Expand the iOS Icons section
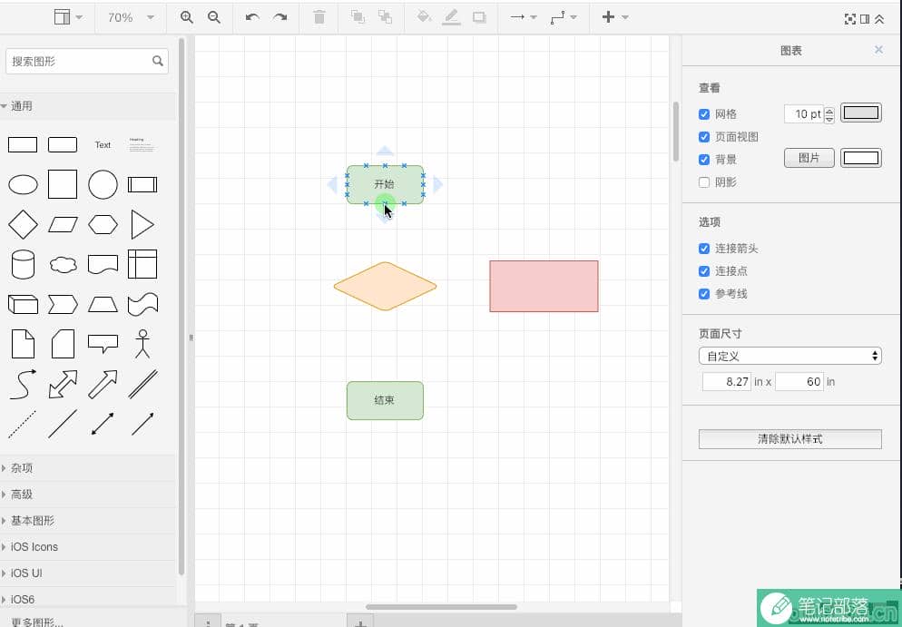The height and width of the screenshot is (627, 902). pyautogui.click(x=88, y=547)
